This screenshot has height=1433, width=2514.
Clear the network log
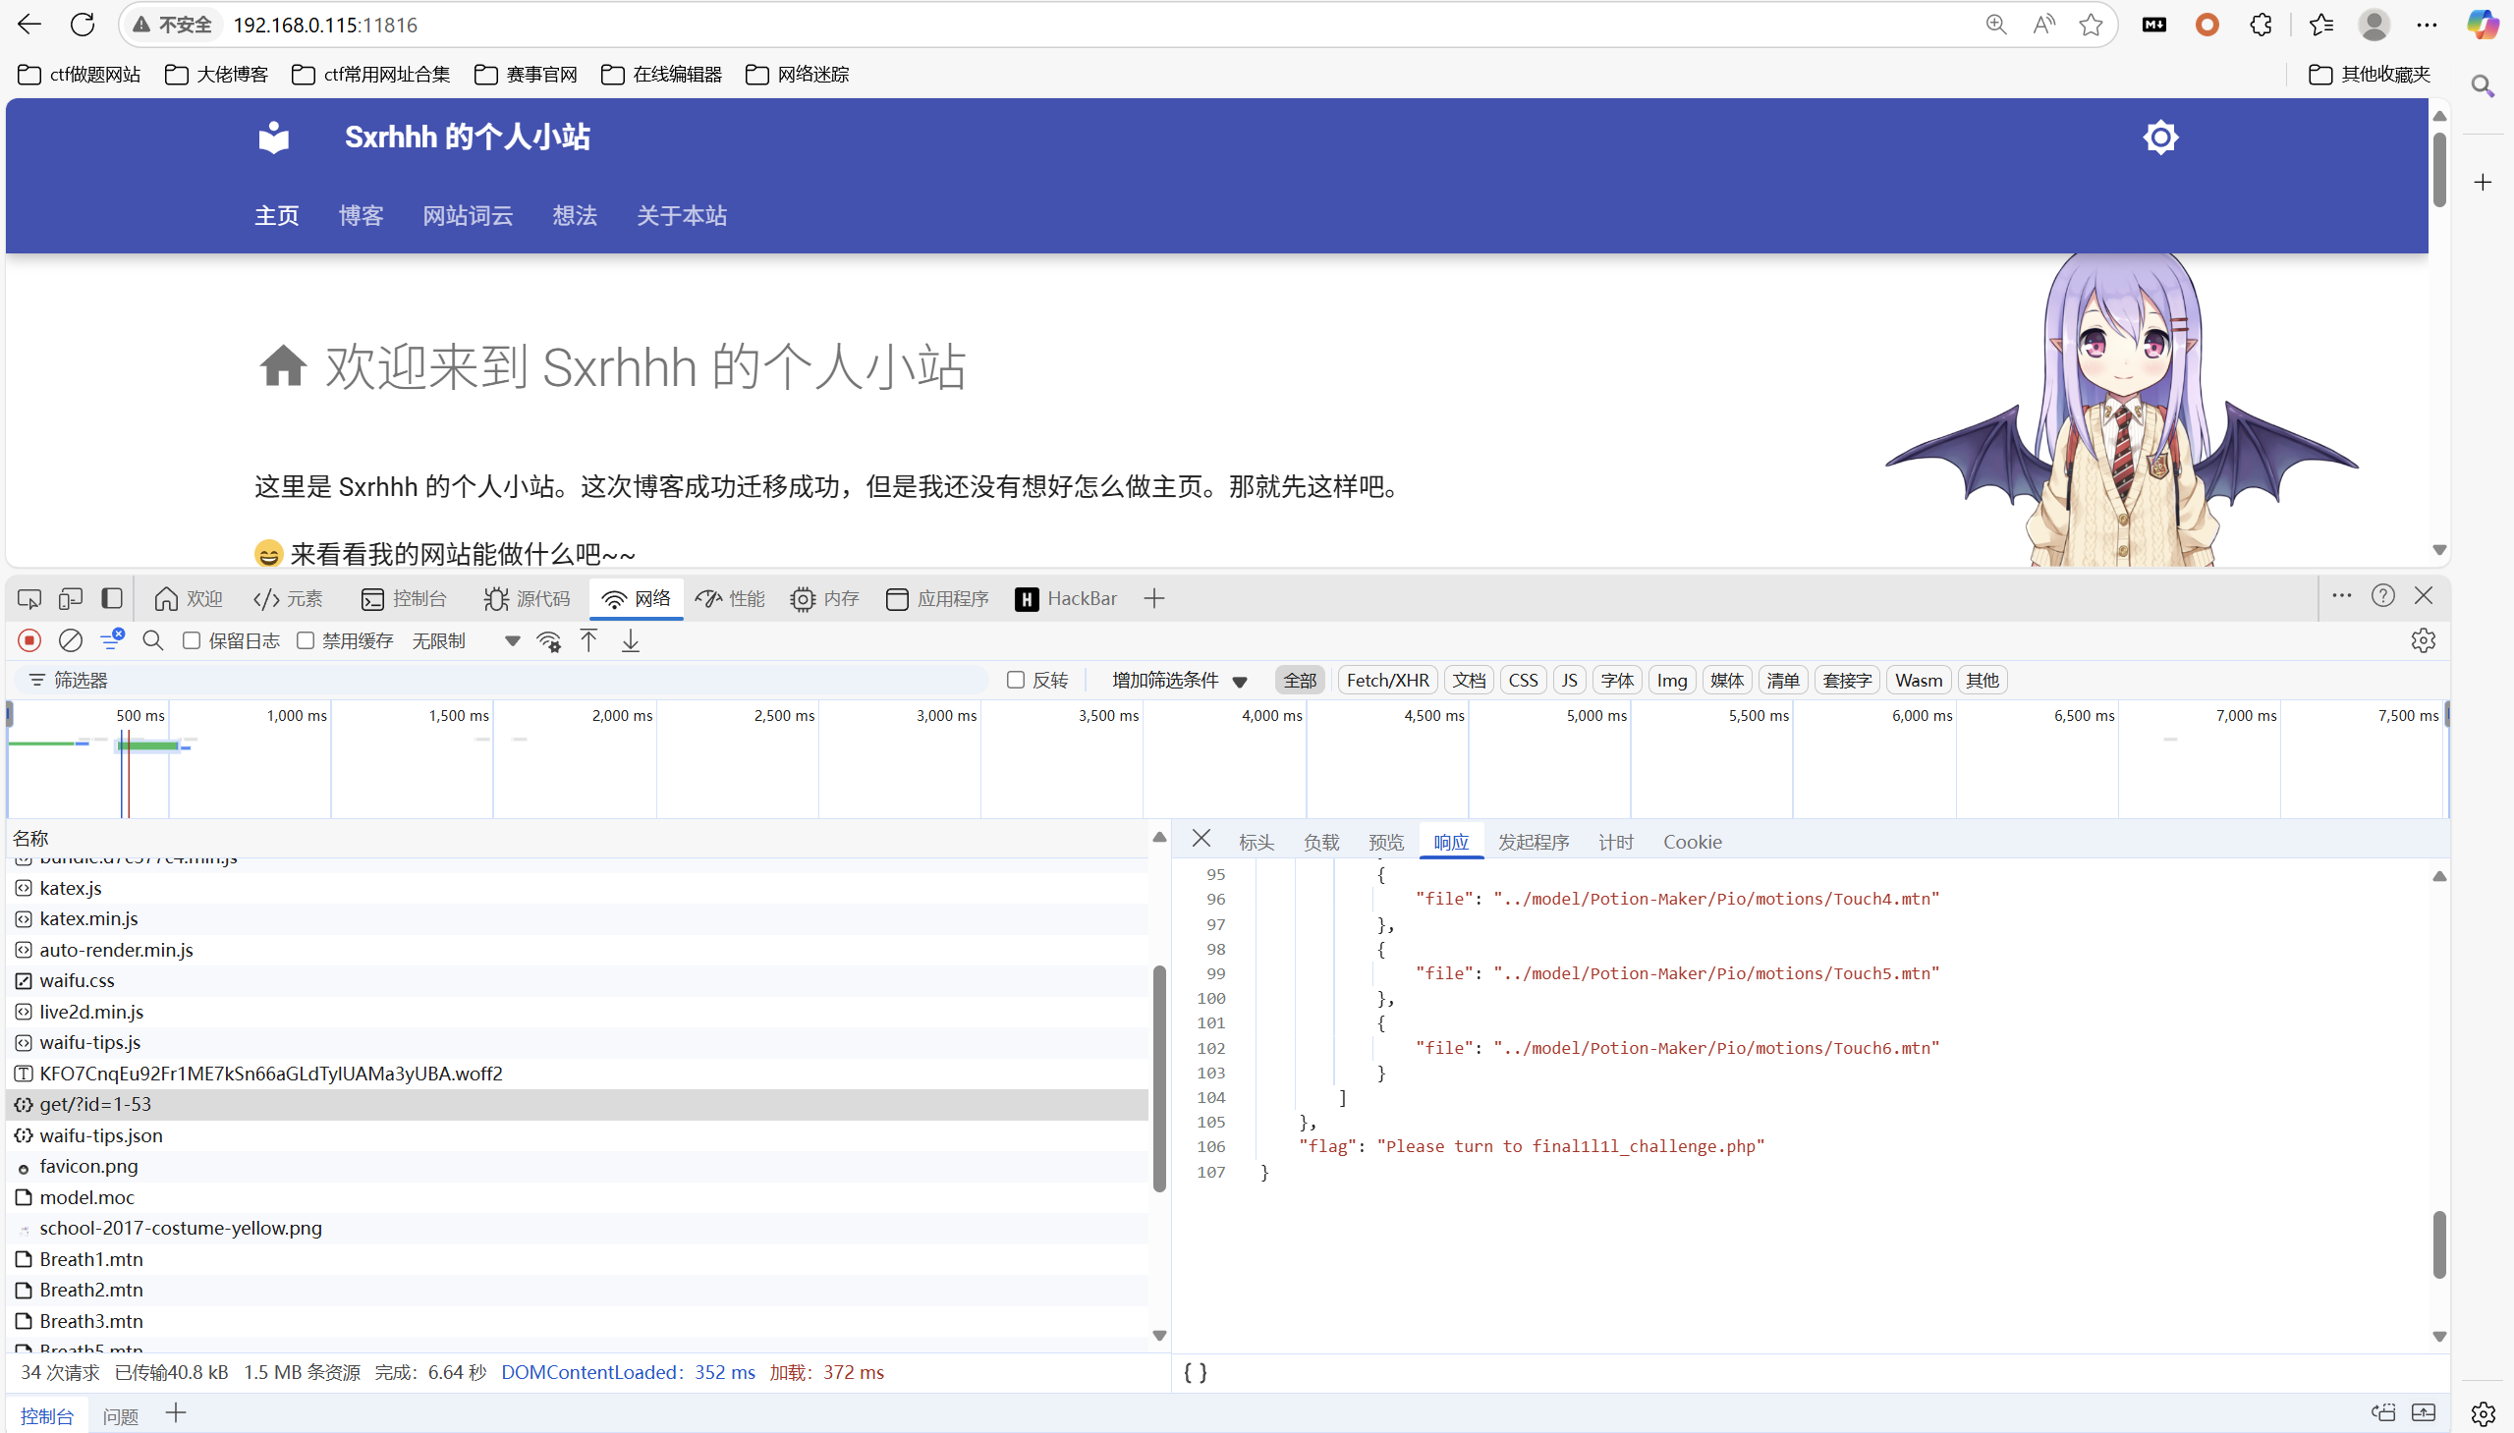pos(71,640)
